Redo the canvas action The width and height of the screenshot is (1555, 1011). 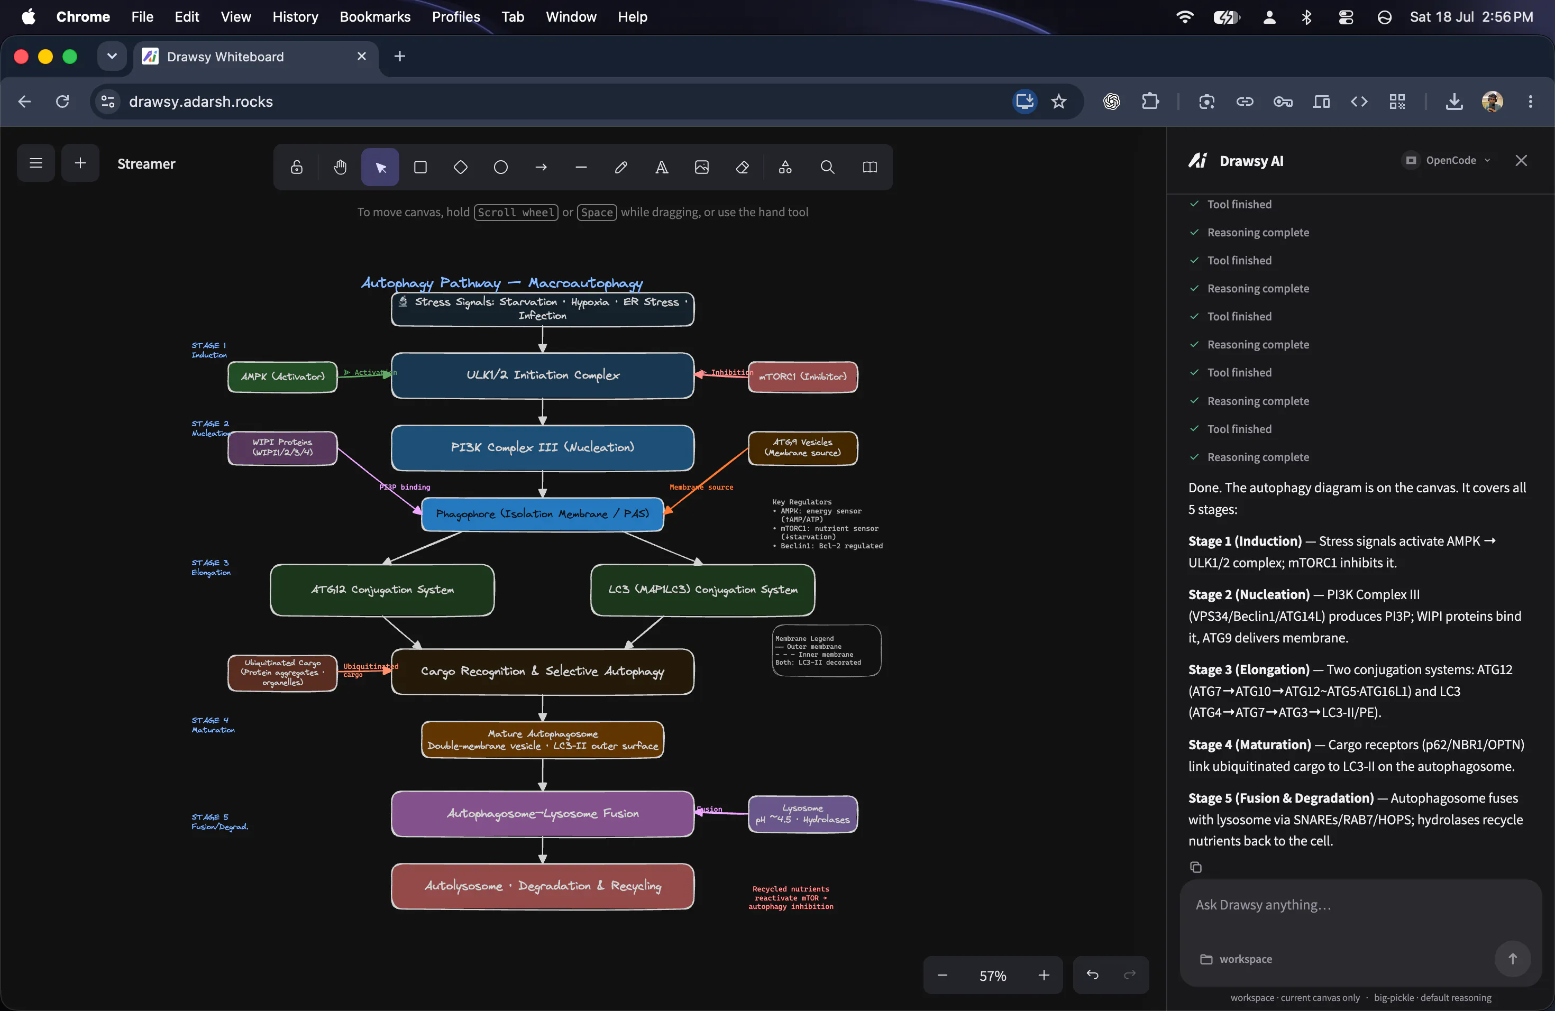(1130, 975)
